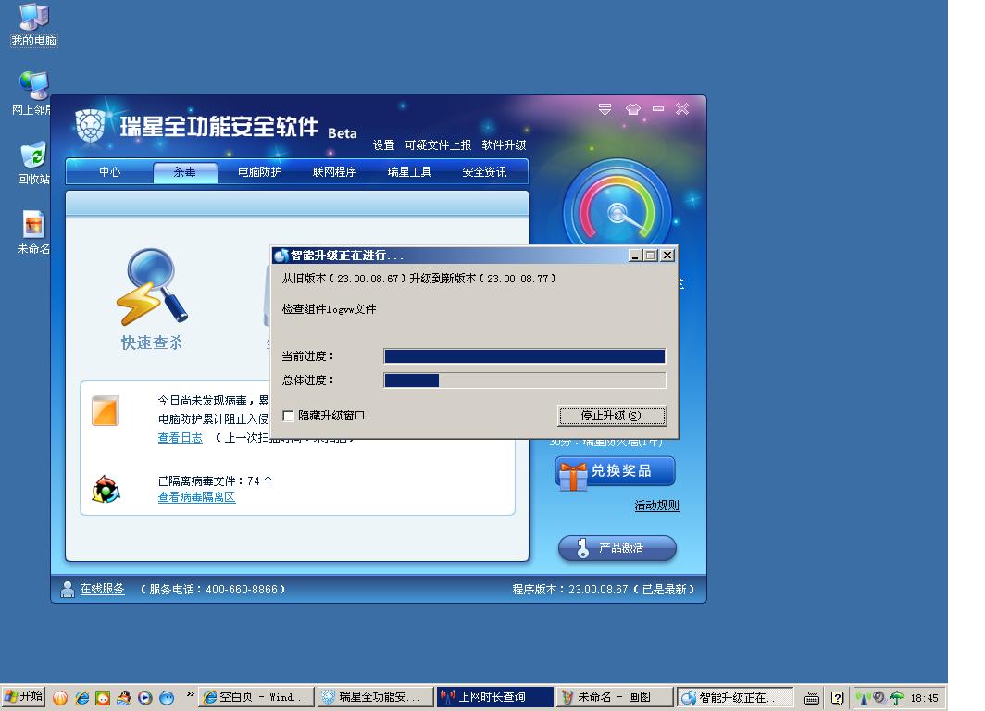The image size is (985, 711).
Task: Launch Internet Explorer from quick launch
Action: point(81,698)
